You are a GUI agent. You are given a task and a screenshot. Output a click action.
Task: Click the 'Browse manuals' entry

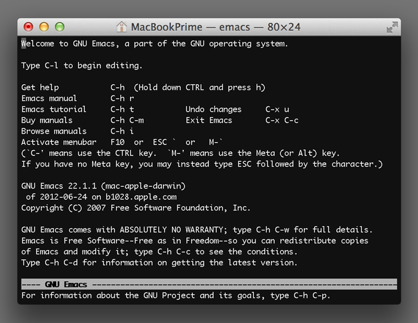[x=54, y=131]
